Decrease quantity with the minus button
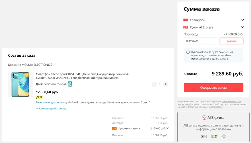The width and height of the screenshot is (251, 143). coord(154,84)
